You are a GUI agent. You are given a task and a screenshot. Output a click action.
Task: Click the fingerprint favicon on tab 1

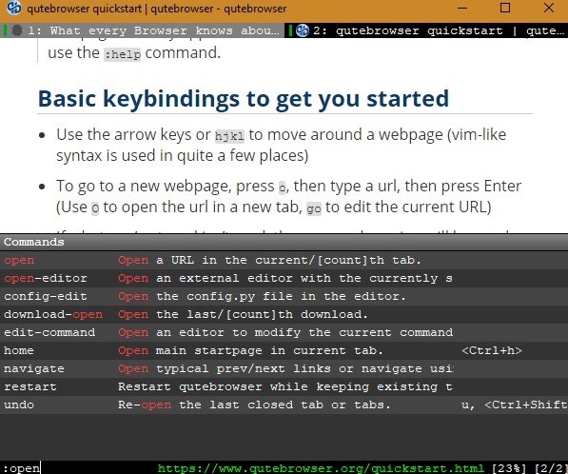click(x=17, y=30)
